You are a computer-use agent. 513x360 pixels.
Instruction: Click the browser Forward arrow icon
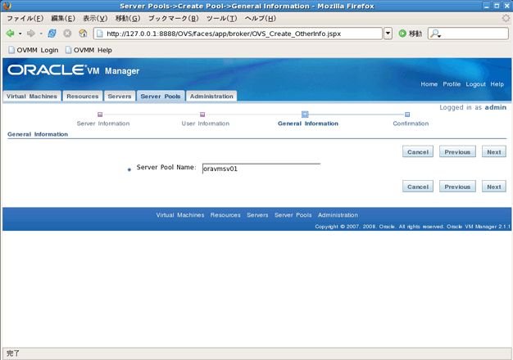click(31, 34)
